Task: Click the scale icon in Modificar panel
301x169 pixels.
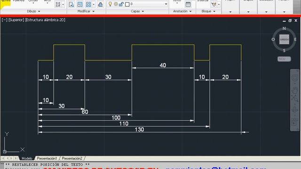Action: point(80,4)
